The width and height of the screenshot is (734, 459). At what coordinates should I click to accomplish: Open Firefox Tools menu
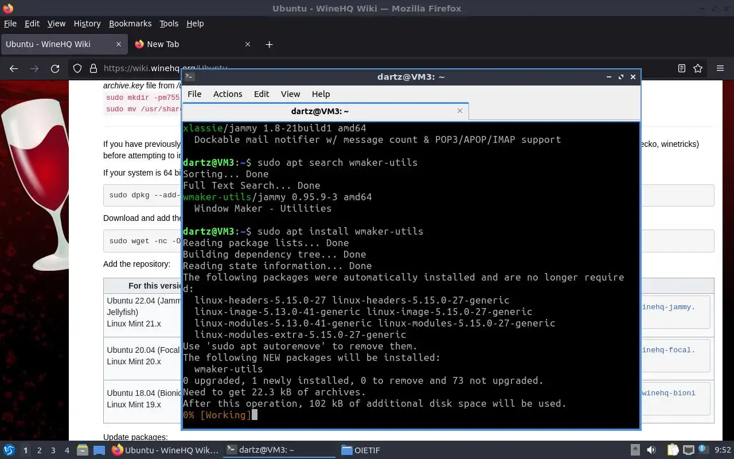point(169,24)
